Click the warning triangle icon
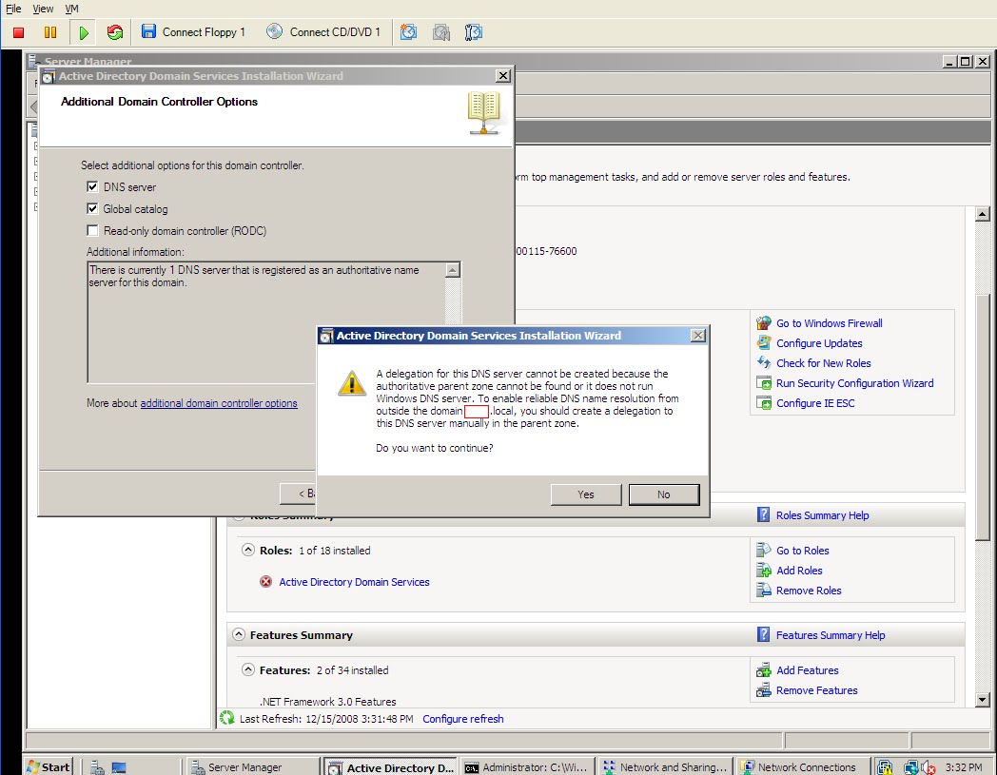This screenshot has width=997, height=775. click(x=352, y=383)
